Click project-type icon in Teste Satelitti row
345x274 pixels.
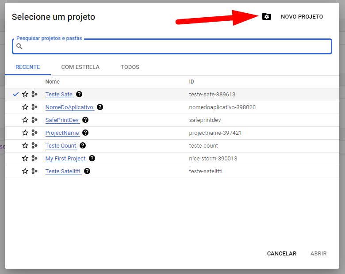34,171
